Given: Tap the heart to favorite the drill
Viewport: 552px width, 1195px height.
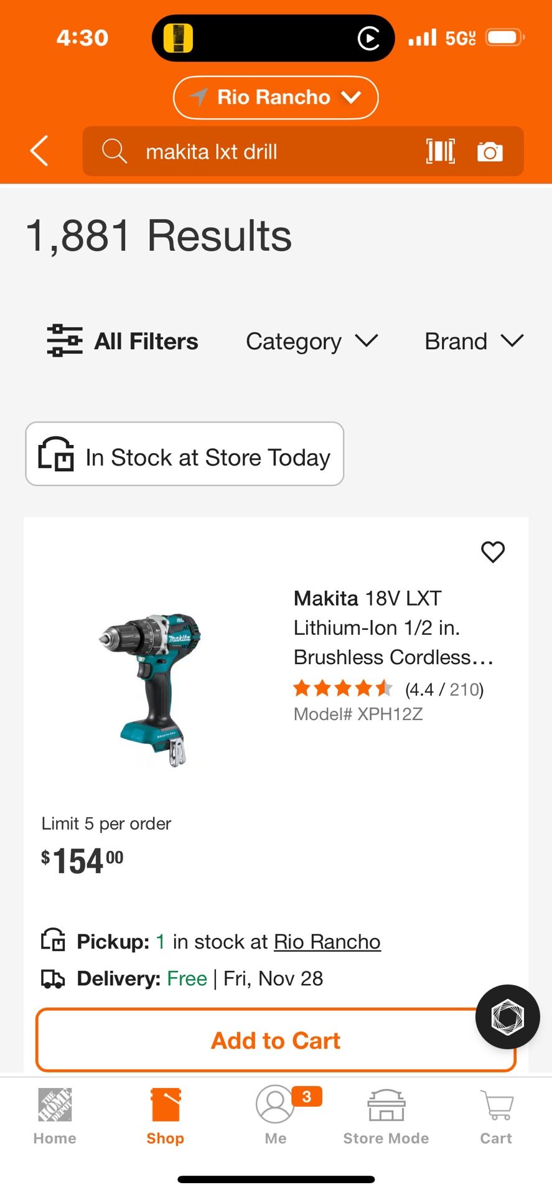Looking at the screenshot, I should [x=493, y=552].
